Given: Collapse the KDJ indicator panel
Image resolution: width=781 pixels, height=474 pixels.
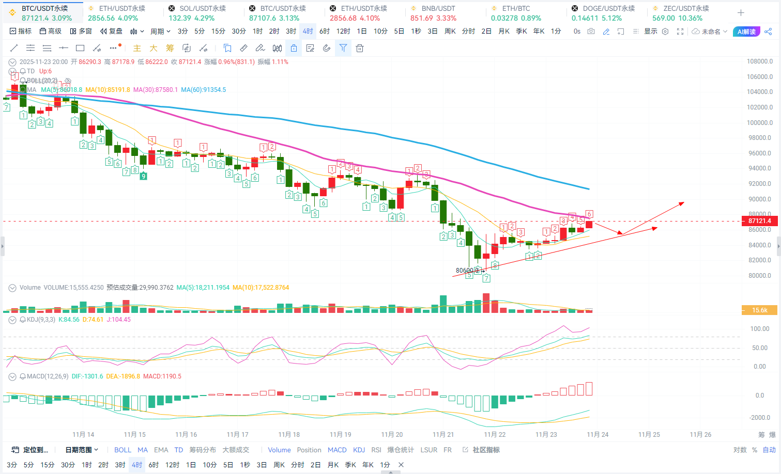Looking at the screenshot, I should pos(12,320).
